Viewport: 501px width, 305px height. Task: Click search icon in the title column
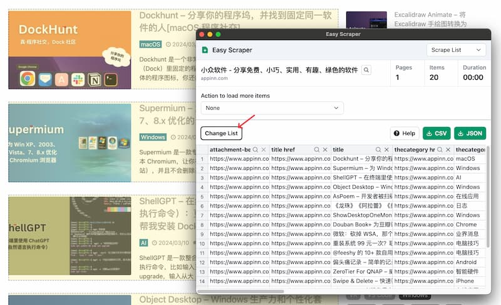point(378,149)
